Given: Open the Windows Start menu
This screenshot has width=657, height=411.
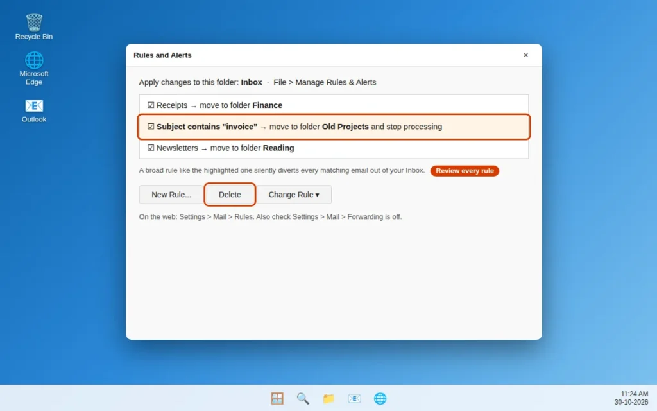Looking at the screenshot, I should pyautogui.click(x=277, y=398).
